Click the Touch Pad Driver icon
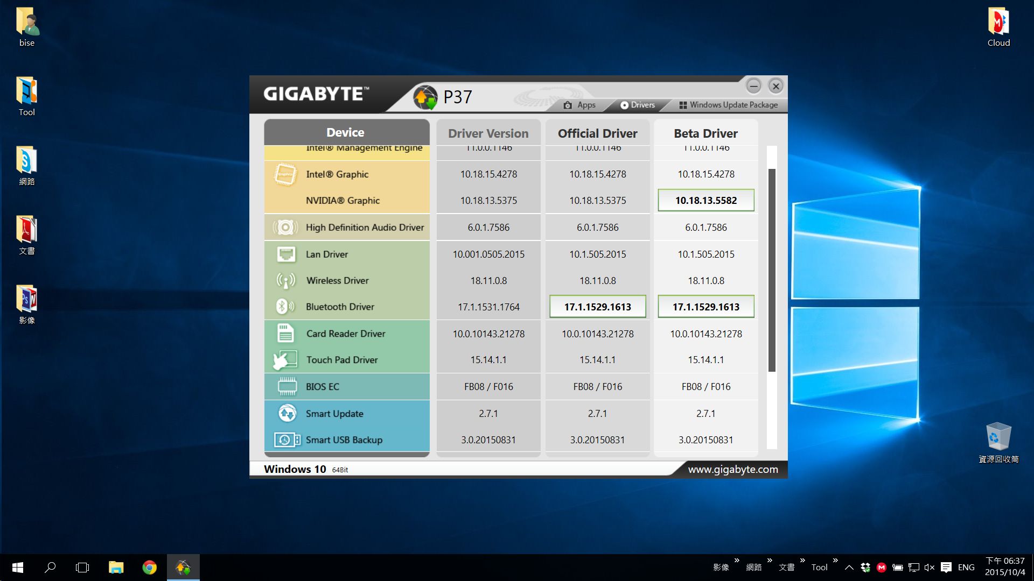1034x581 pixels. point(285,360)
